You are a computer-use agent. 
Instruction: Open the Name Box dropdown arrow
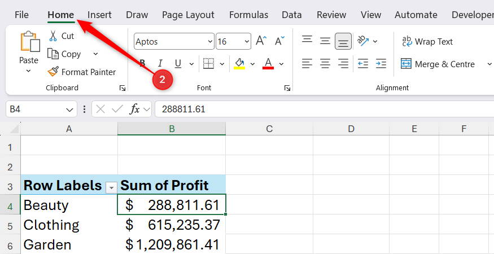pos(69,110)
